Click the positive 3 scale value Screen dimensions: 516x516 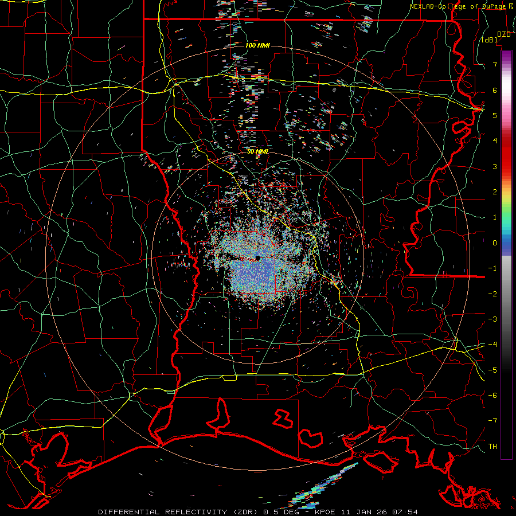495,166
